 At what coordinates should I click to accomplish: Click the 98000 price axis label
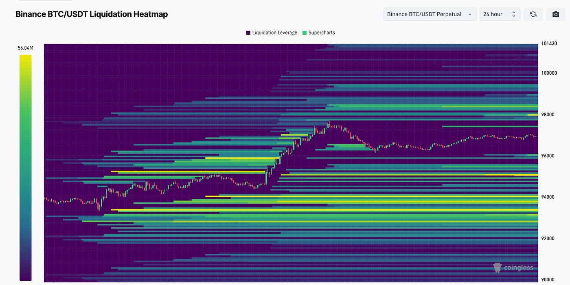(548, 115)
